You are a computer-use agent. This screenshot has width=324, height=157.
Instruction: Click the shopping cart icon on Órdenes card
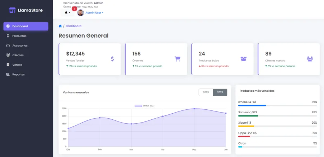pos(178,59)
